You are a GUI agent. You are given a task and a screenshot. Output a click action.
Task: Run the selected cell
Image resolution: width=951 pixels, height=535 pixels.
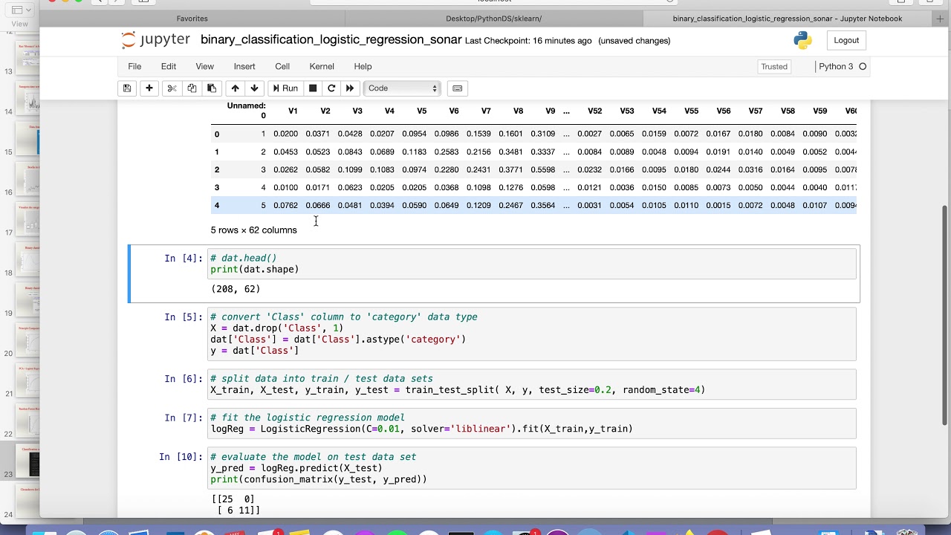click(x=285, y=88)
